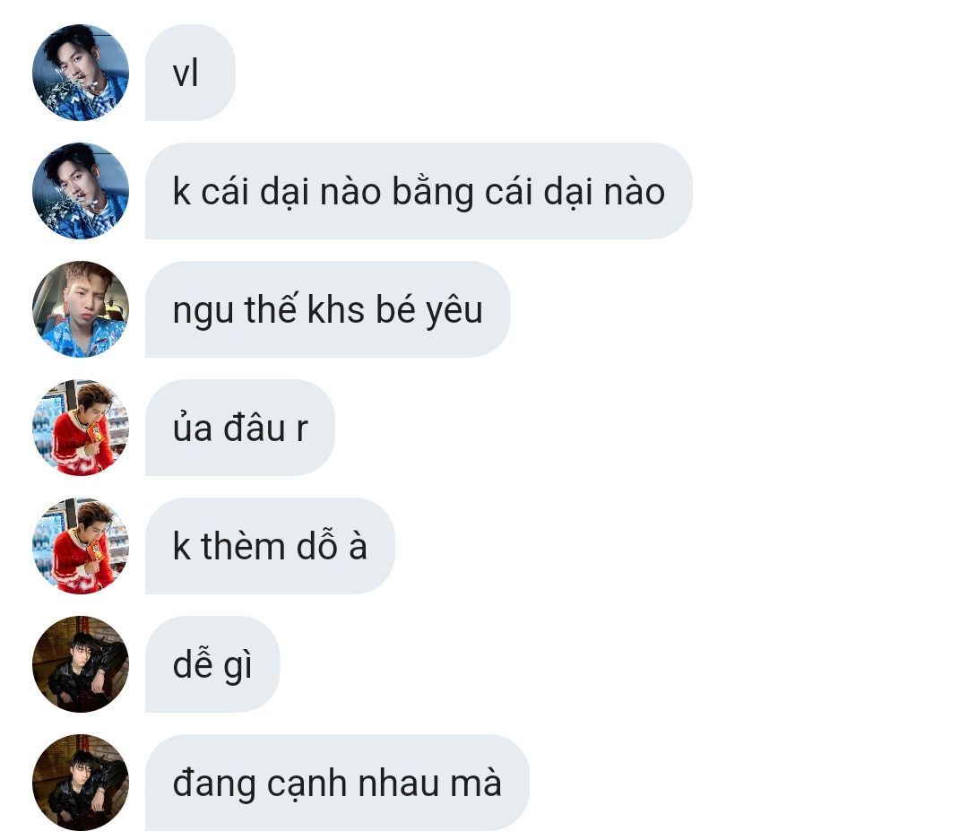This screenshot has height=840, width=968.
Task: Select the 'dễ gì' message bubble
Action: pyautogui.click(x=212, y=664)
